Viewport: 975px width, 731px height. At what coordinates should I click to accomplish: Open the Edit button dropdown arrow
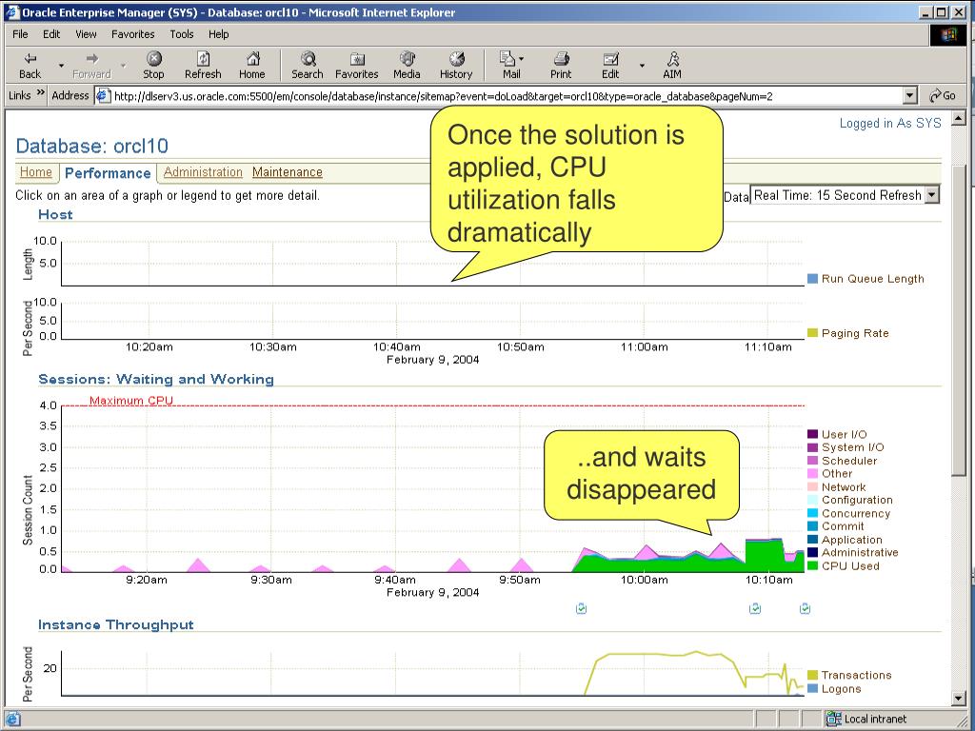pyautogui.click(x=642, y=66)
